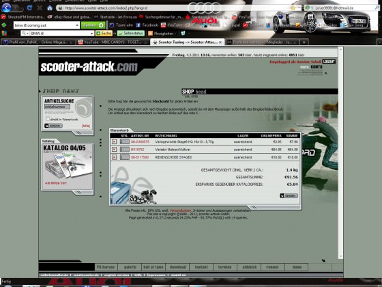
Task: Switch to the YouTube MIKE CANDYS tab
Action: point(113,42)
